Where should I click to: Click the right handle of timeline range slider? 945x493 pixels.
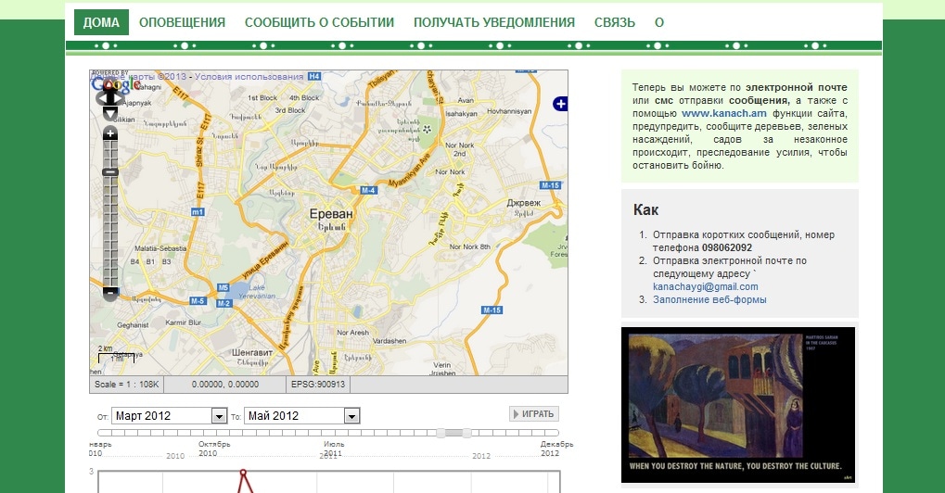[466, 433]
